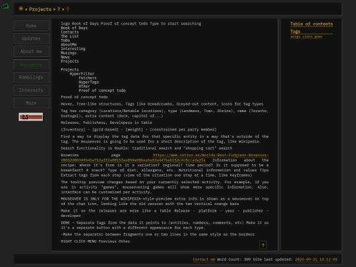
Task: Open the About me section
Action: [31, 51]
